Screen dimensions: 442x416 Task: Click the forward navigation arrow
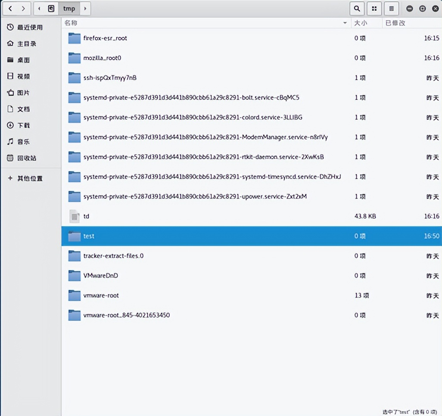(24, 8)
